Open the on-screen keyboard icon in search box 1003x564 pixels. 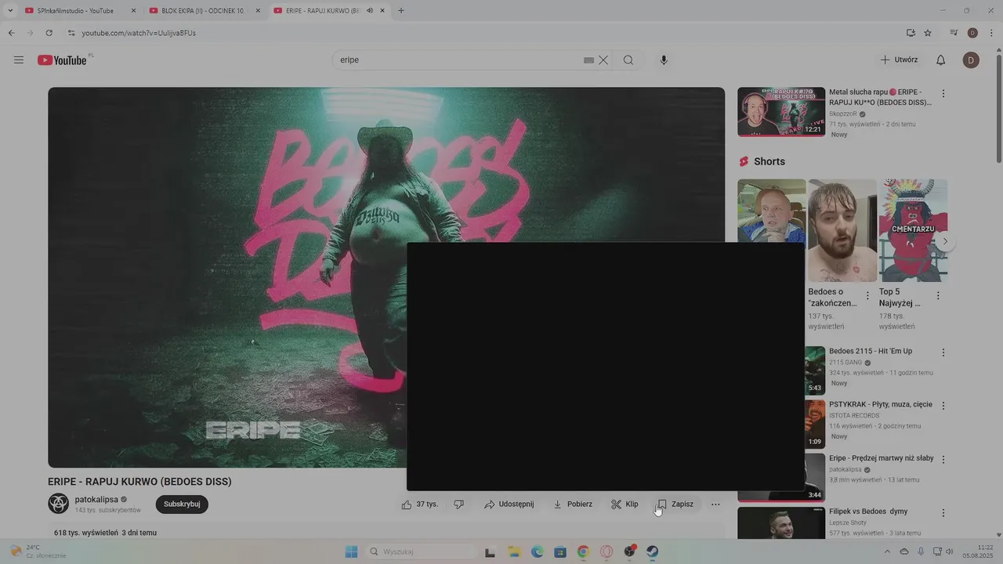pyautogui.click(x=588, y=60)
